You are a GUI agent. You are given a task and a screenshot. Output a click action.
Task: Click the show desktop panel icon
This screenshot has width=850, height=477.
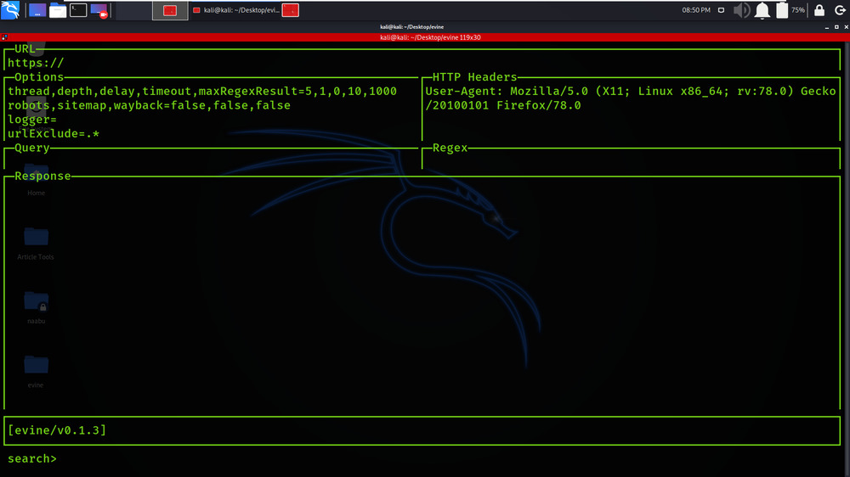tap(37, 9)
